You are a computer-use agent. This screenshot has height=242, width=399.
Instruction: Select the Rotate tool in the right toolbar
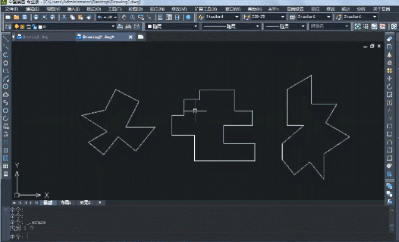390,87
